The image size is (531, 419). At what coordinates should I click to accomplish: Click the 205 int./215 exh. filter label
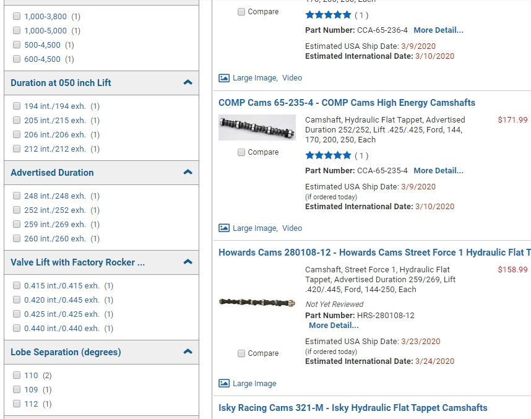(x=55, y=121)
